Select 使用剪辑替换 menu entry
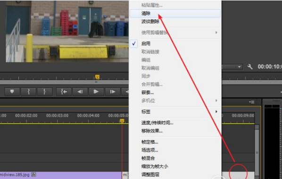 point(175,33)
